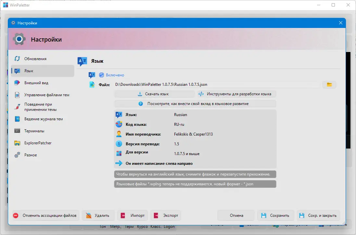
Task: Click the file icon beside Управление файлами тем
Action: click(17, 95)
